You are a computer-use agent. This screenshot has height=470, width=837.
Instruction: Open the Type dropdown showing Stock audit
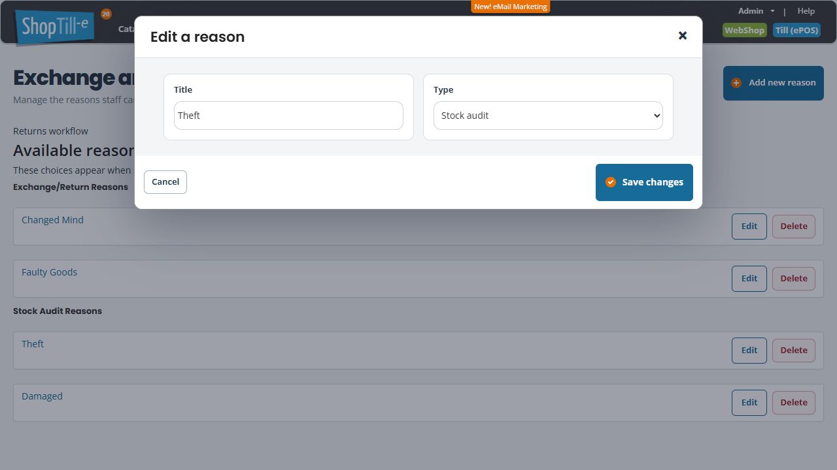pos(548,116)
